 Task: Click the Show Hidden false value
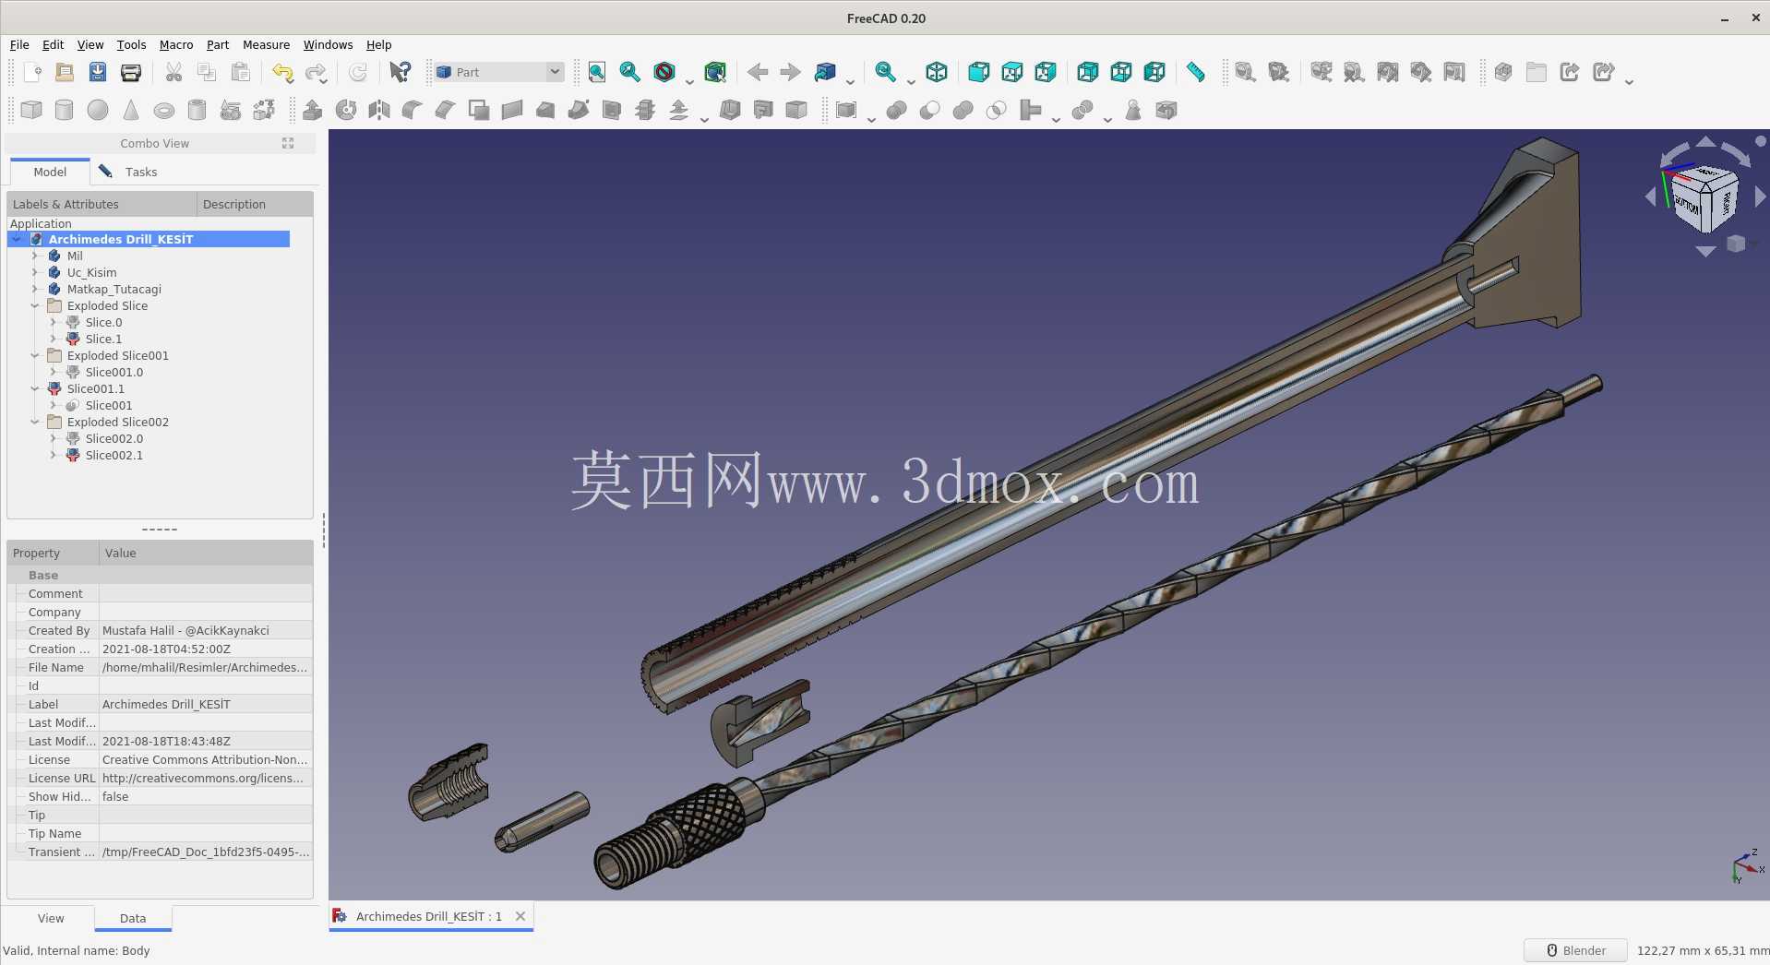point(205,796)
